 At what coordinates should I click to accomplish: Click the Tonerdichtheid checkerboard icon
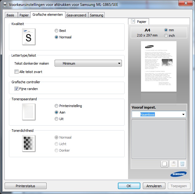[x=29, y=143]
